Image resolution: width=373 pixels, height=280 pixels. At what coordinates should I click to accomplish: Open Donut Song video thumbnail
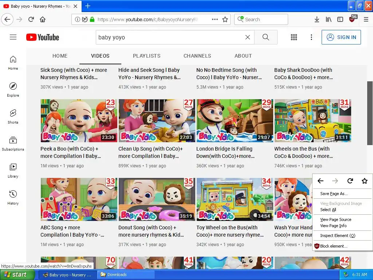tap(157, 199)
